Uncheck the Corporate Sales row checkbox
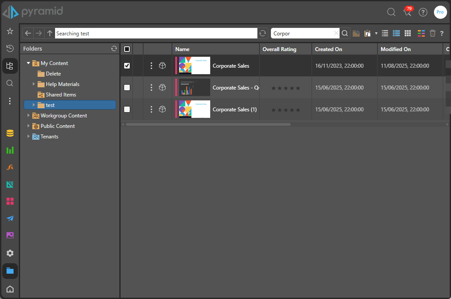 click(127, 65)
